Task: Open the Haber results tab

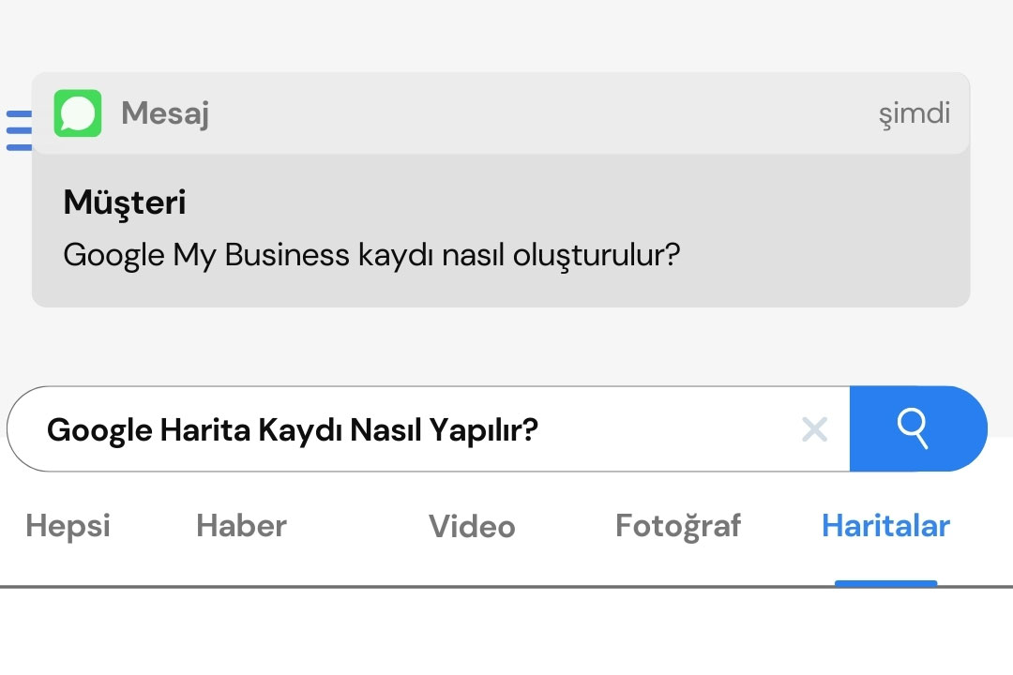Action: (x=240, y=526)
